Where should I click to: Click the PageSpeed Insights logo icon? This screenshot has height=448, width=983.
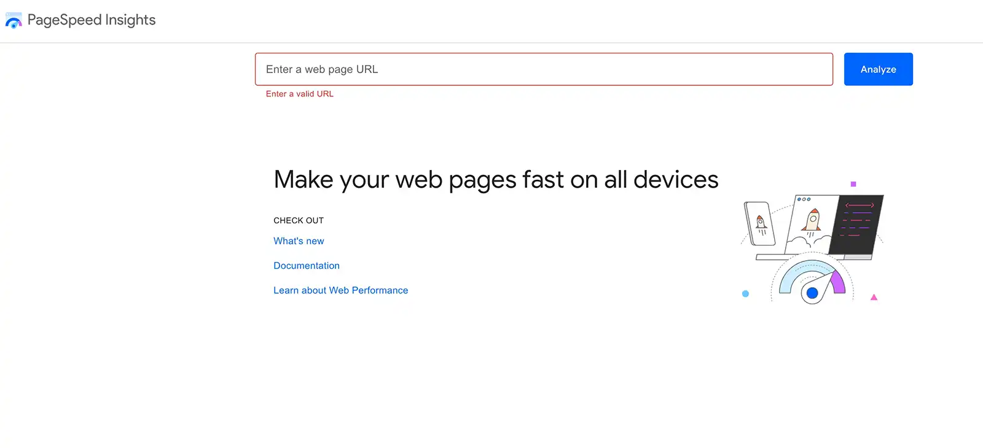(14, 20)
